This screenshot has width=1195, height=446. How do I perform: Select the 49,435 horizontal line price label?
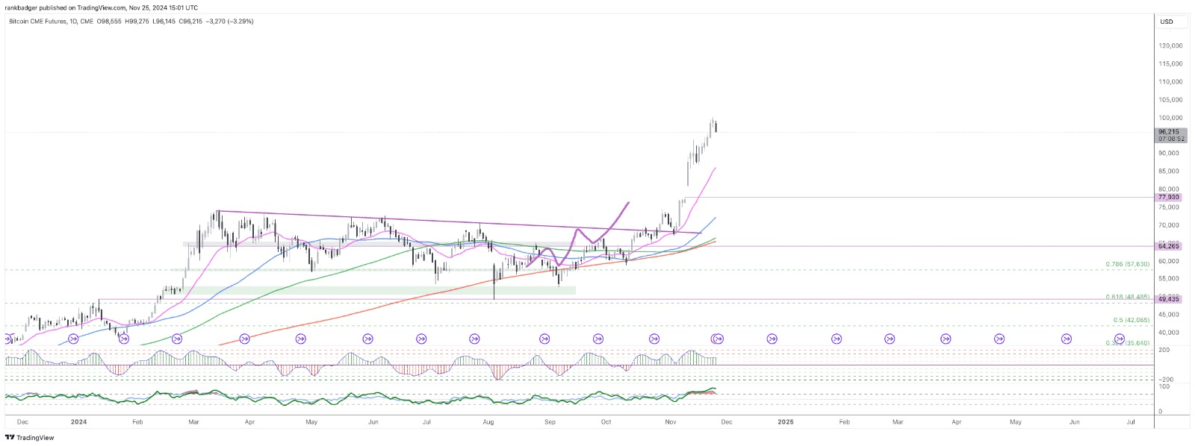tap(1169, 299)
